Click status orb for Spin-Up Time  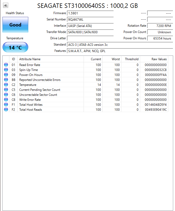(x=6, y=70)
